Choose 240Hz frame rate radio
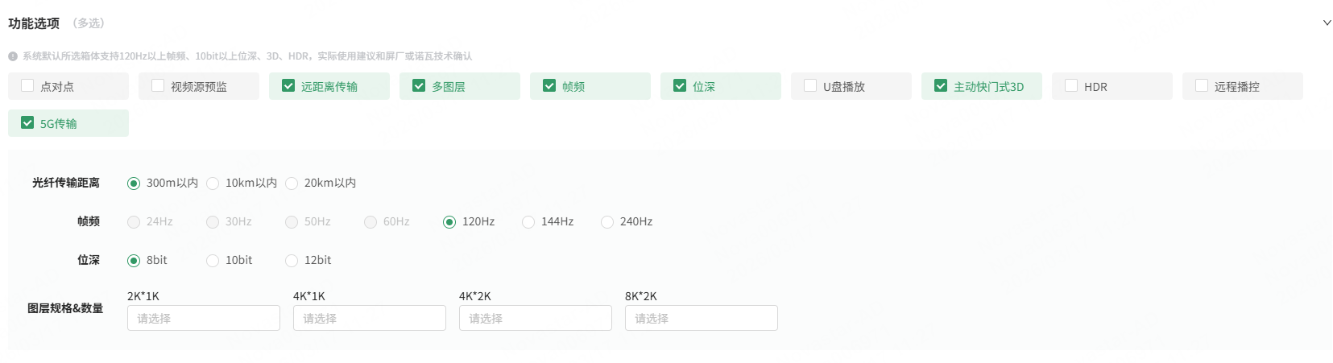 [x=607, y=222]
